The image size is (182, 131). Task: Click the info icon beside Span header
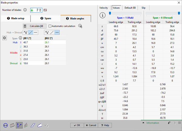click(x=20, y=38)
